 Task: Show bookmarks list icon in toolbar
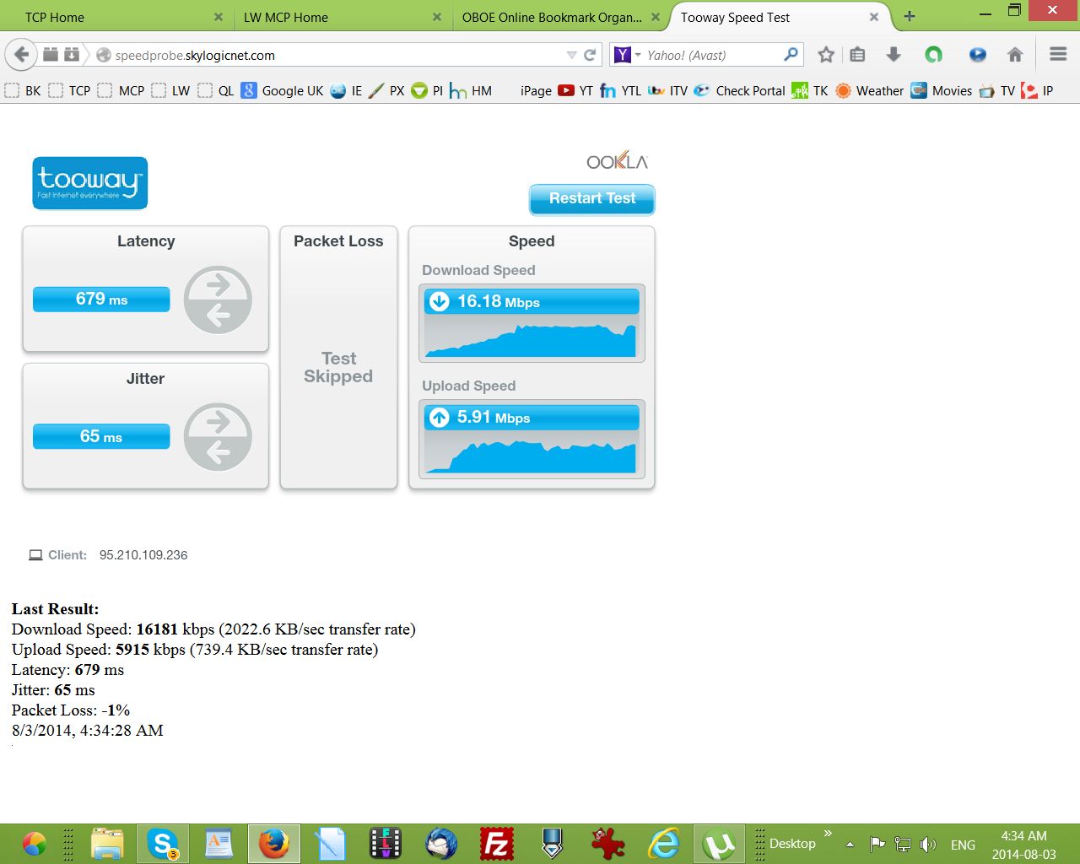point(858,55)
